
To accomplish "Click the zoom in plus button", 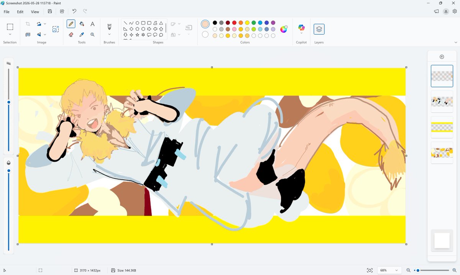I will [x=454, y=270].
